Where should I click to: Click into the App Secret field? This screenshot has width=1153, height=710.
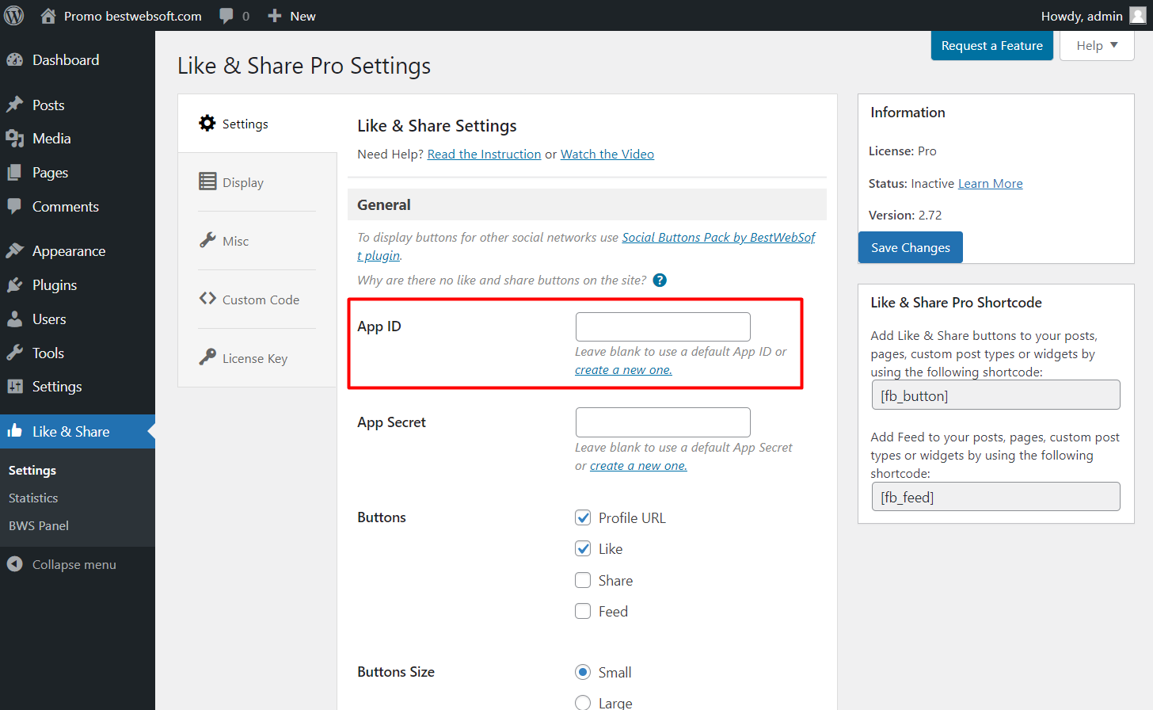[x=663, y=422]
